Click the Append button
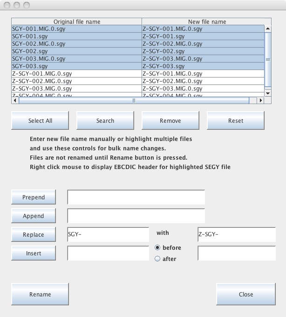Image resolution: width=286 pixels, height=317 pixels. pos(34,216)
